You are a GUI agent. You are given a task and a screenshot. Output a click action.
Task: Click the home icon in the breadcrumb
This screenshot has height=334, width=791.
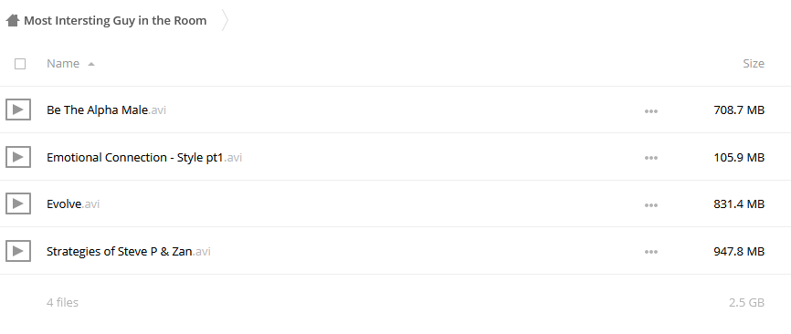13,20
